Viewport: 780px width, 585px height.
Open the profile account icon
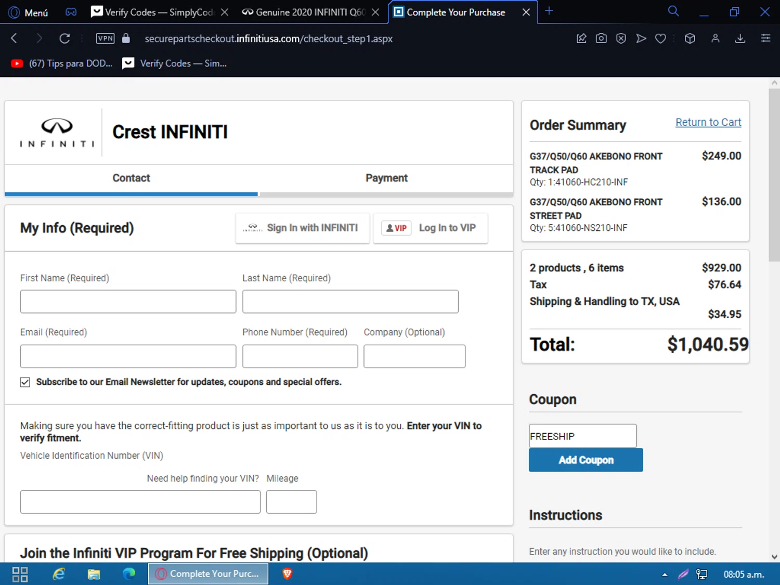coord(716,38)
